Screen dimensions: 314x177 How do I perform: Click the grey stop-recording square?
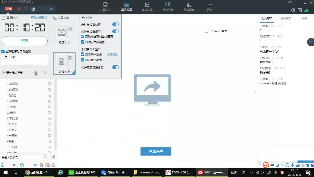pyautogui.click(x=45, y=73)
